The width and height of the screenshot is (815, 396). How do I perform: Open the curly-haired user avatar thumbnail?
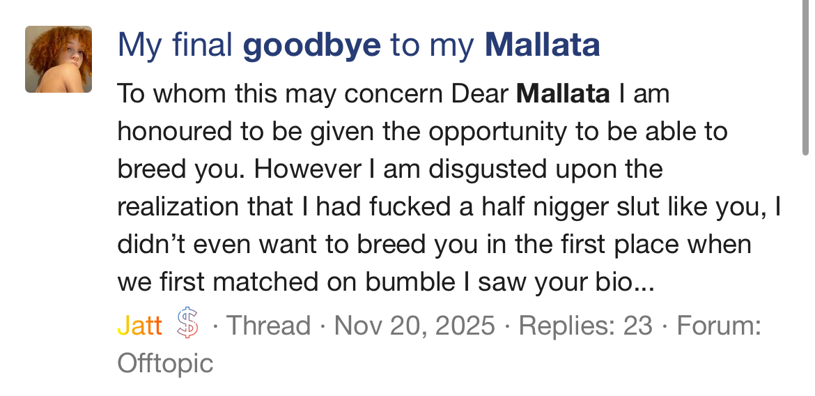point(59,59)
